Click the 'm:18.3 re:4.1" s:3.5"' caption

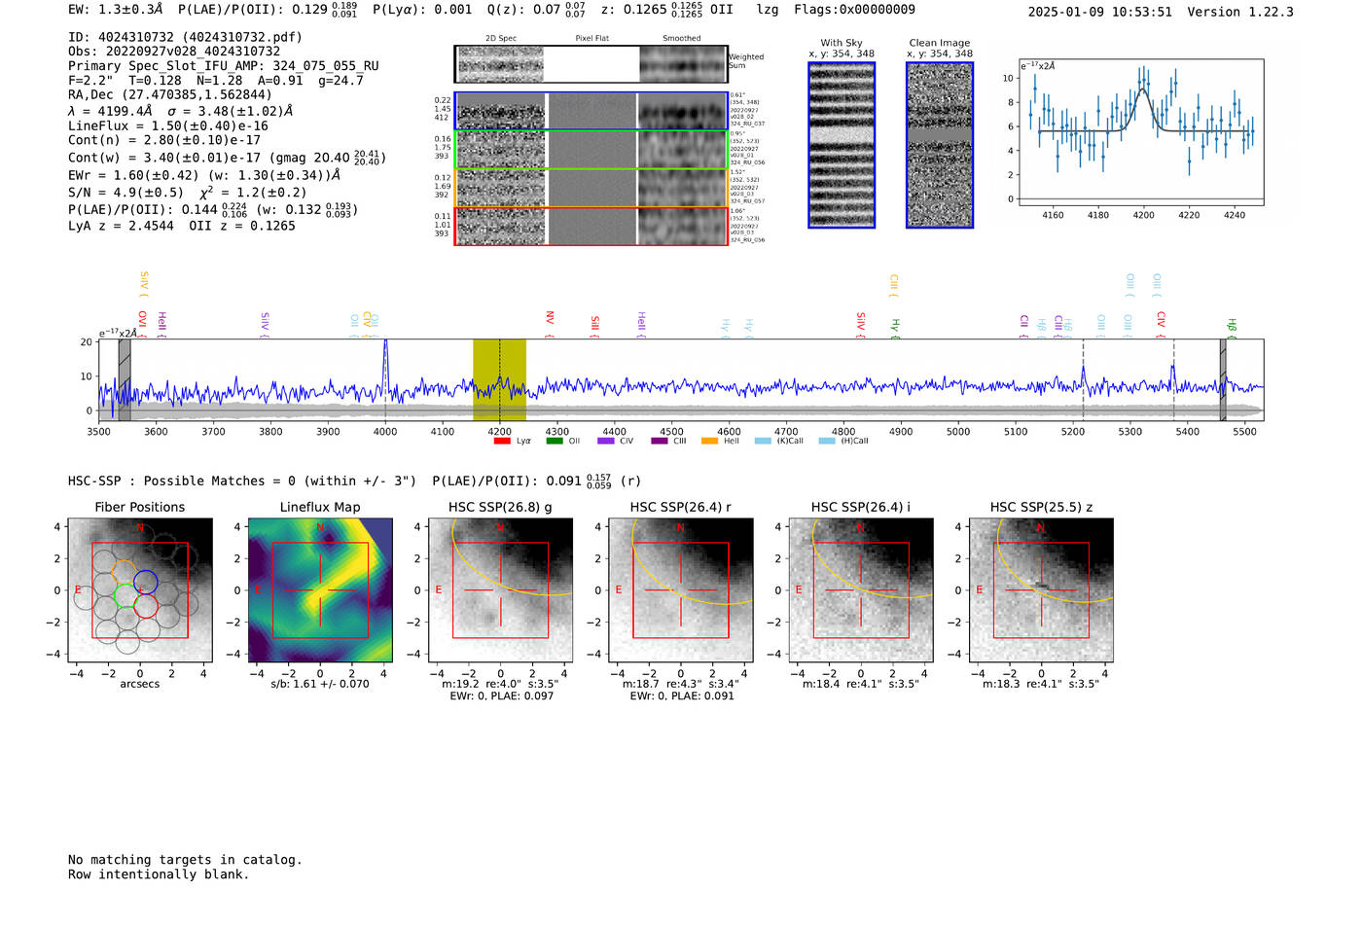point(1041,684)
